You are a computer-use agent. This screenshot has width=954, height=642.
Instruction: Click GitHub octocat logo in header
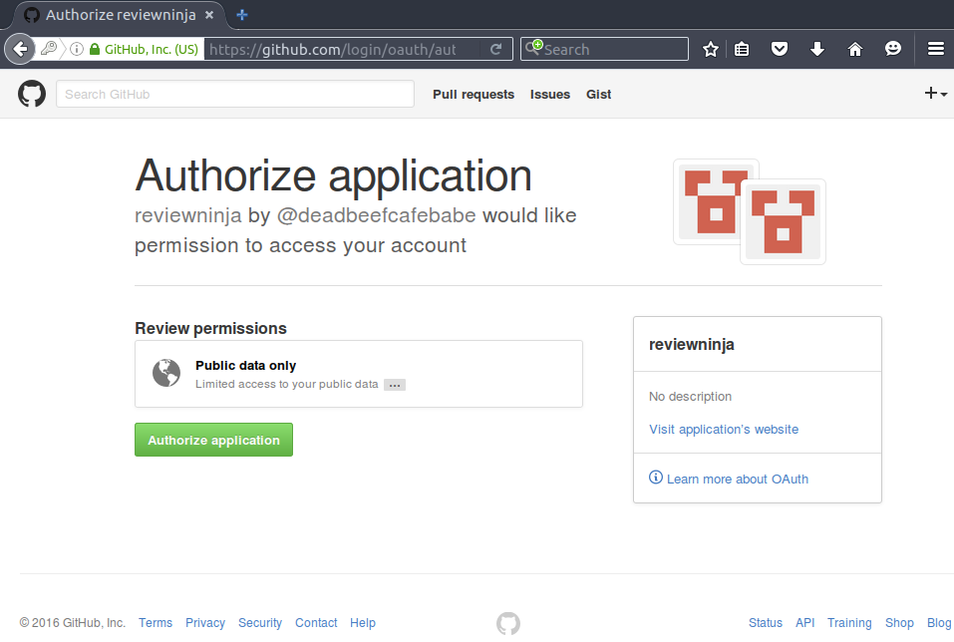click(x=32, y=94)
